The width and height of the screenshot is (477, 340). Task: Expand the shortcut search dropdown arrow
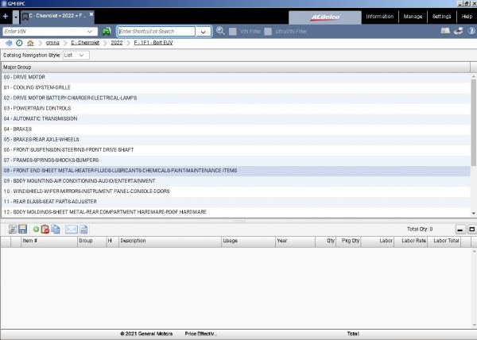204,32
